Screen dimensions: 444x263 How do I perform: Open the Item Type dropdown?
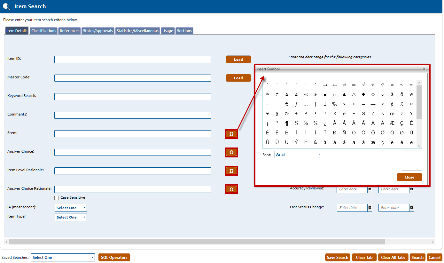[71, 217]
